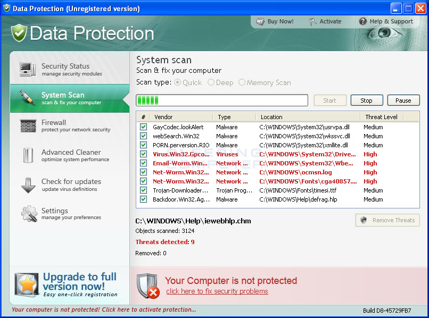This screenshot has width=429, height=318.
Task: Click the red error shield in warning banner
Action: (x=147, y=286)
